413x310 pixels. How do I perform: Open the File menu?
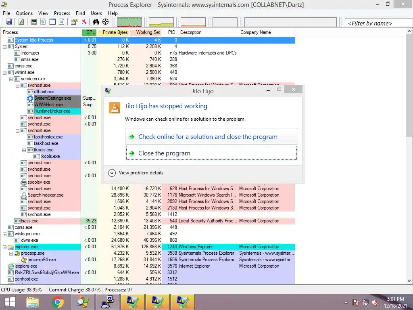(6, 13)
